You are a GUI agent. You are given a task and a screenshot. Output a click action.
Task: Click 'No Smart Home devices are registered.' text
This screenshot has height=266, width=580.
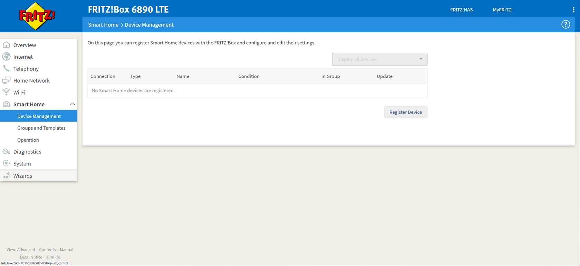pos(133,91)
